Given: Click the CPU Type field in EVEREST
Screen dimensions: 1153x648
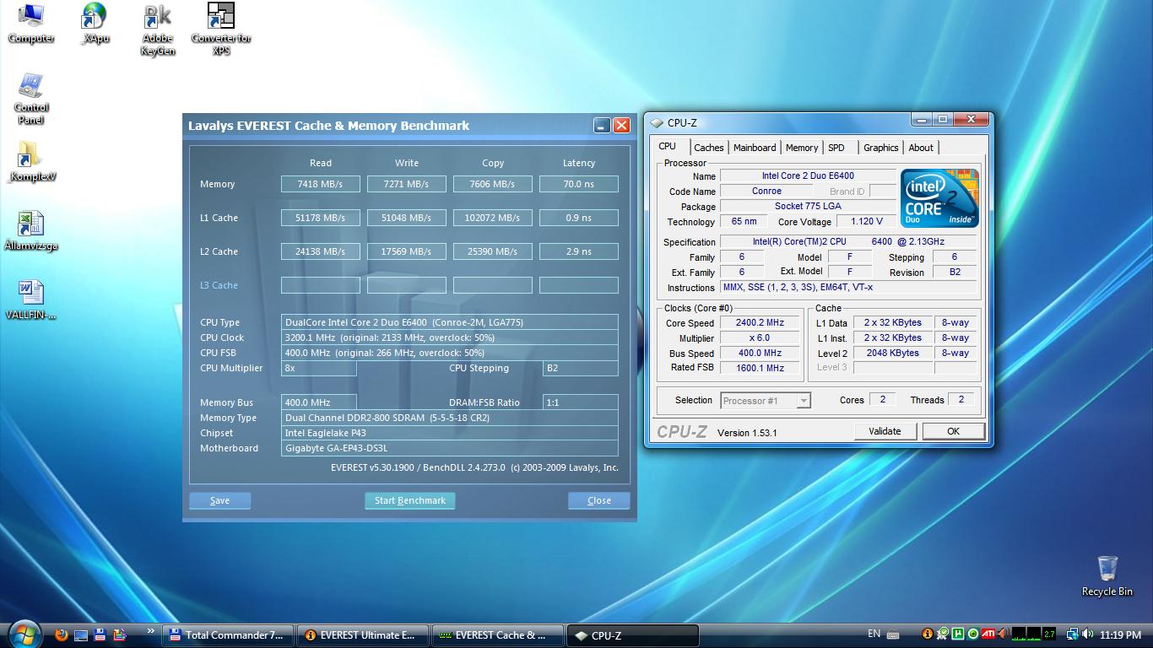Looking at the screenshot, I should coord(450,322).
